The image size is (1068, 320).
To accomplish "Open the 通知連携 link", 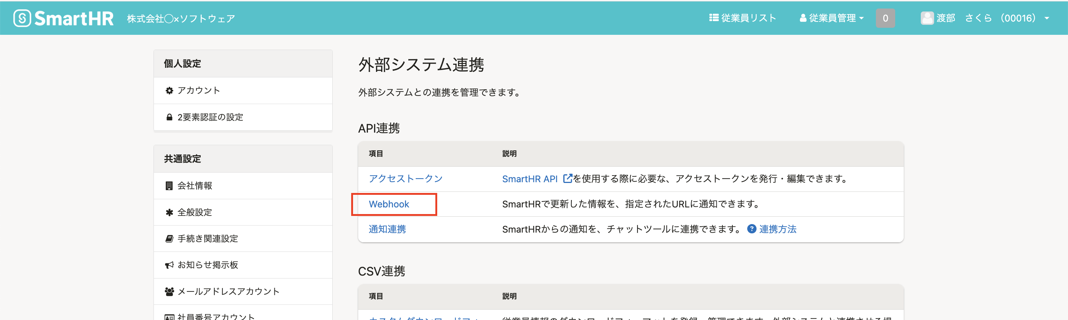I will (x=387, y=229).
